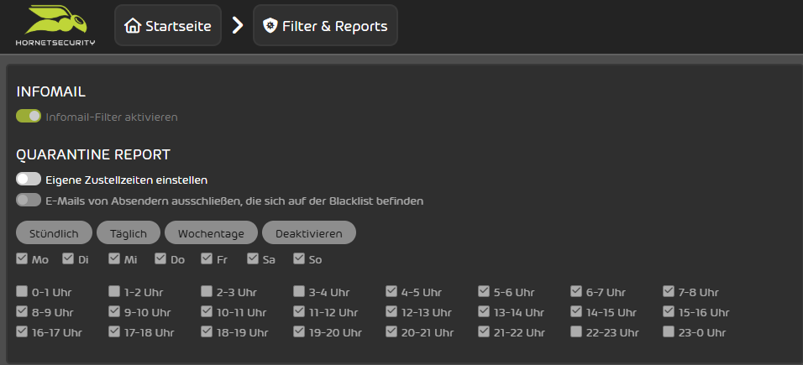Image resolution: width=803 pixels, height=365 pixels.
Task: Click the Wochentage button
Action: click(x=211, y=233)
